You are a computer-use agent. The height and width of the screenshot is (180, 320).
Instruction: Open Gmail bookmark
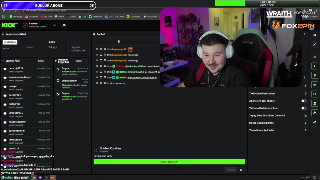[x=119, y=17]
